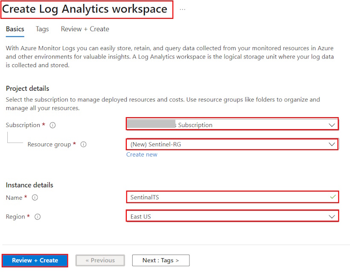Open the Review + Create tab

click(x=85, y=29)
